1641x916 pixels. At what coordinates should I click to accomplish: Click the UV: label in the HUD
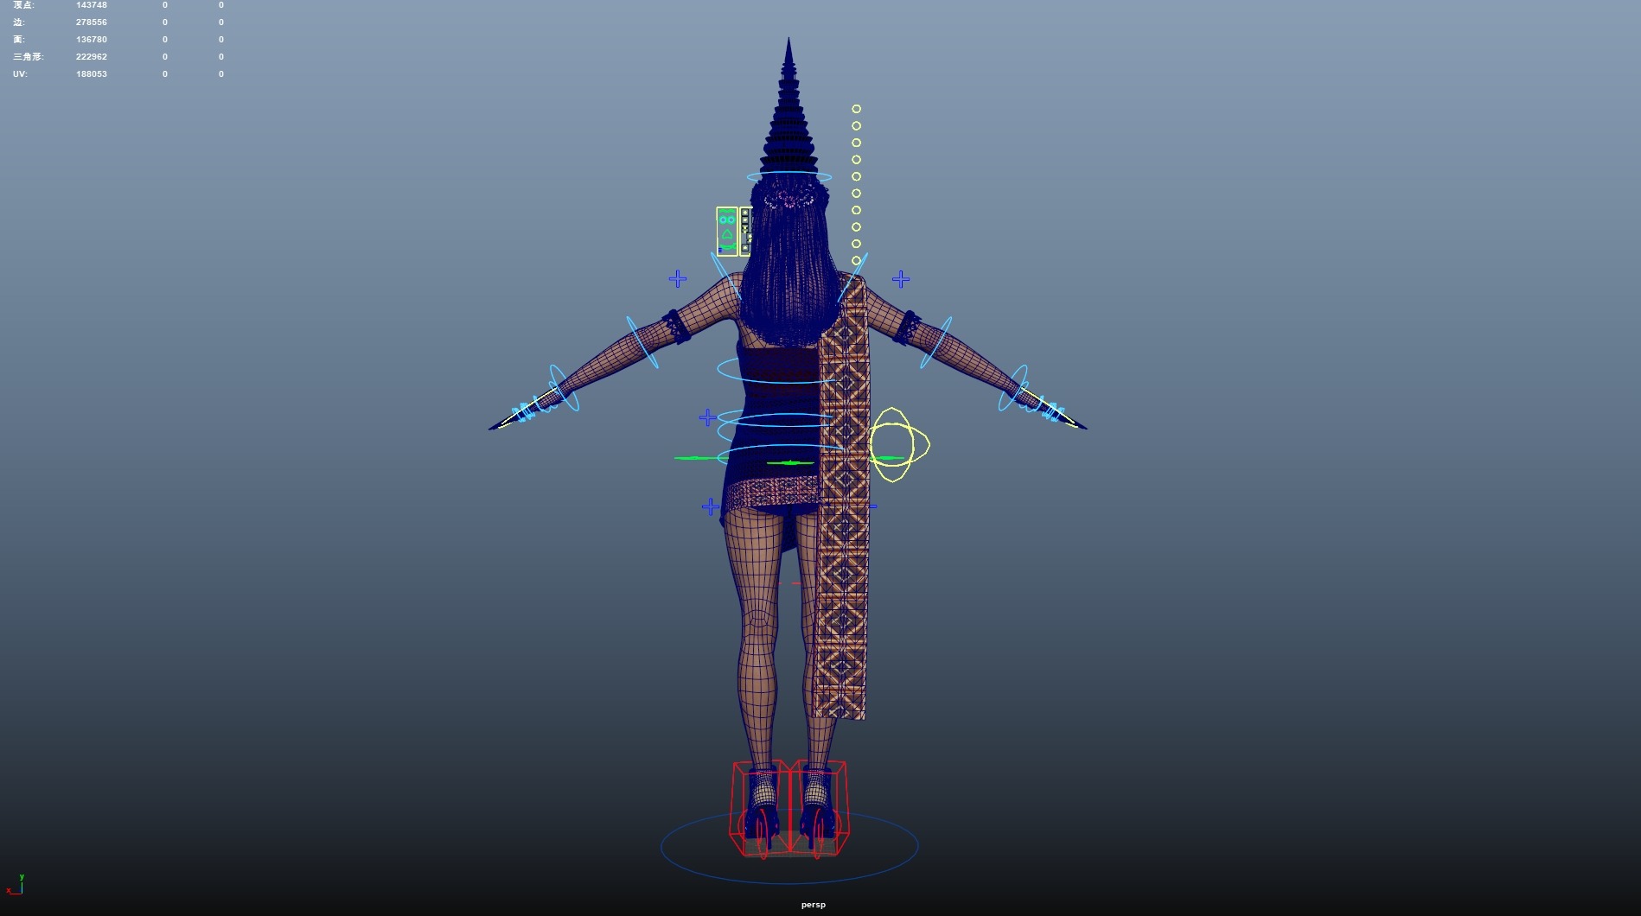coord(20,74)
